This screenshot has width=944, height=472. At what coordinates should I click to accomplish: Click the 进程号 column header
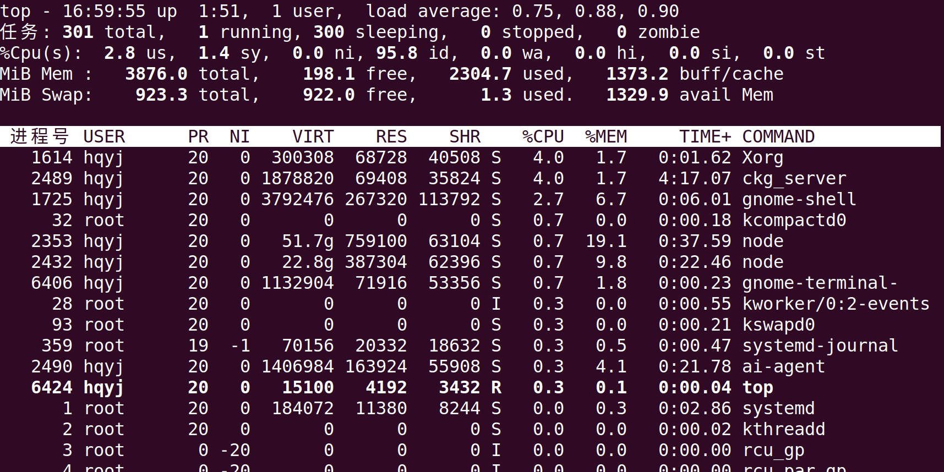(x=40, y=136)
